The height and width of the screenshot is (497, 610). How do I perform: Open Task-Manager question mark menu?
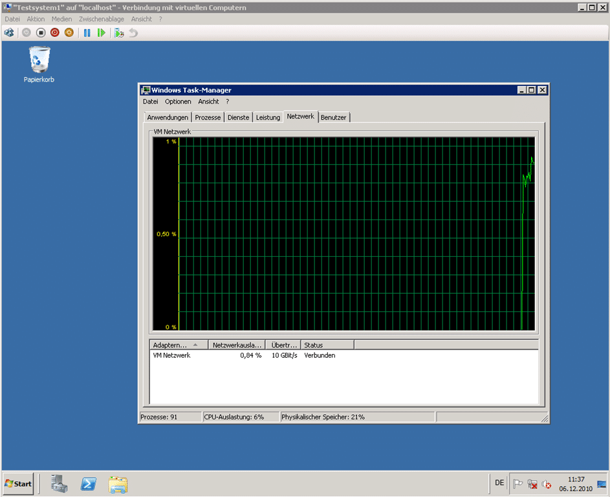(x=228, y=101)
